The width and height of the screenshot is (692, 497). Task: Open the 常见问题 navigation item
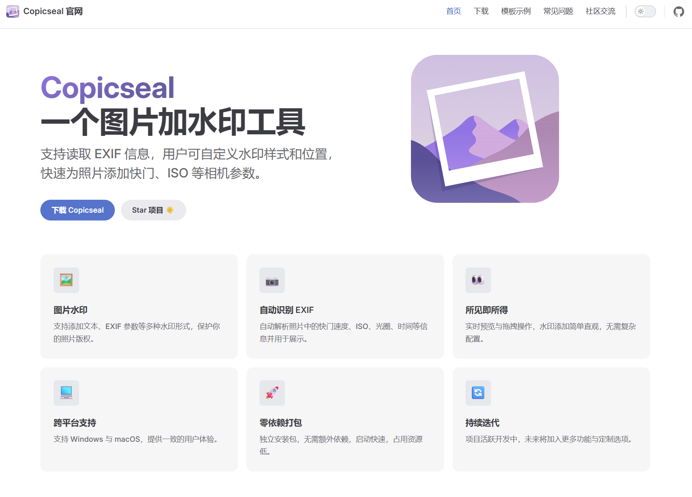[558, 11]
